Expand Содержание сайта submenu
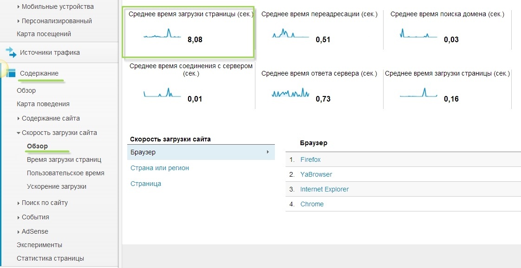 19,118
